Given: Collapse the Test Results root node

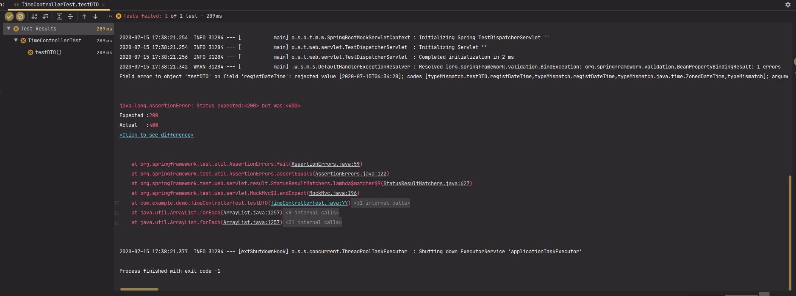Looking at the screenshot, I should (x=8, y=28).
